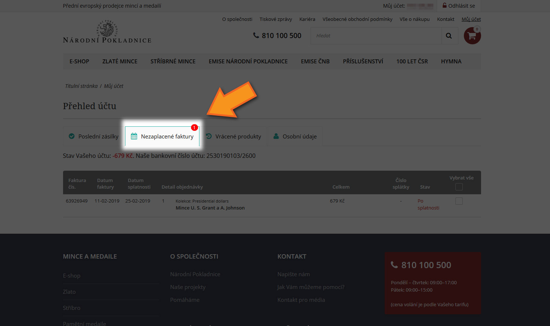Click the phone icon in the red footer box

[x=394, y=265]
